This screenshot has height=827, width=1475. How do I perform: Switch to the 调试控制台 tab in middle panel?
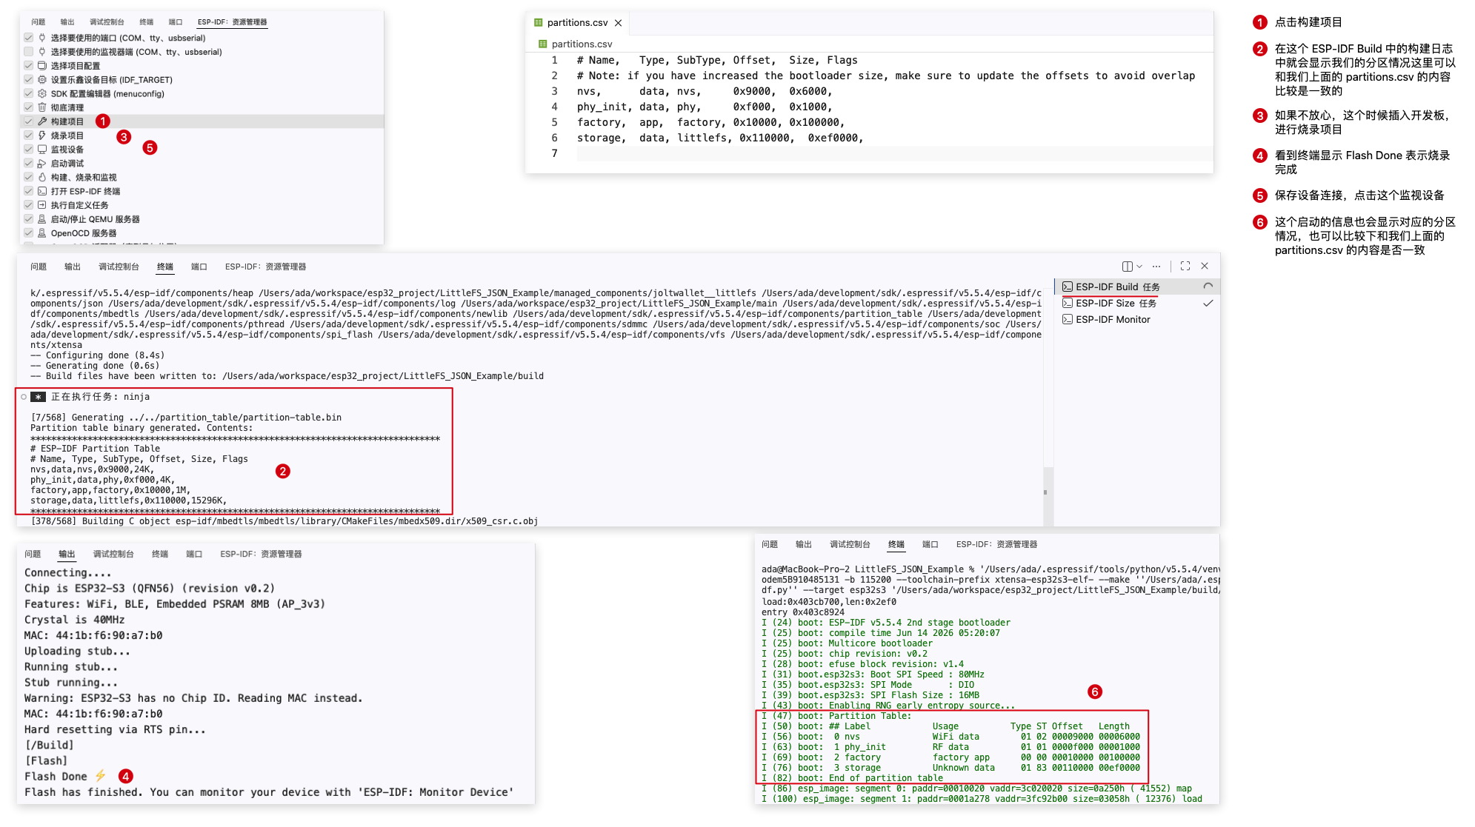tap(119, 267)
